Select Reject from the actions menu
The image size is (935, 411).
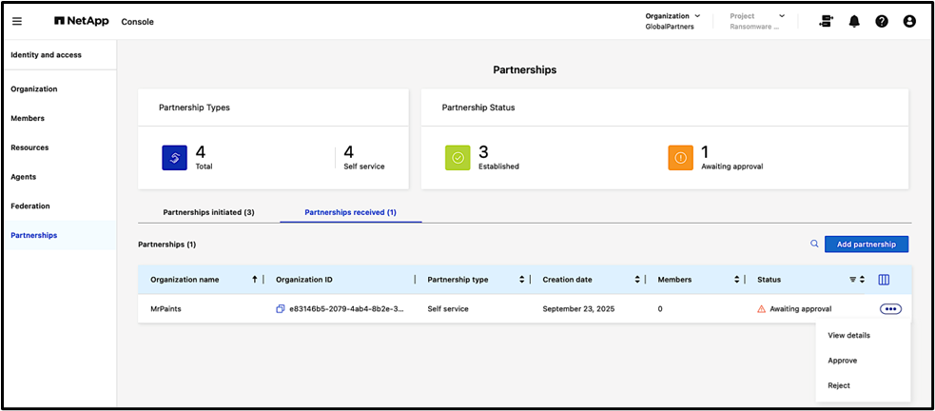pyautogui.click(x=839, y=385)
